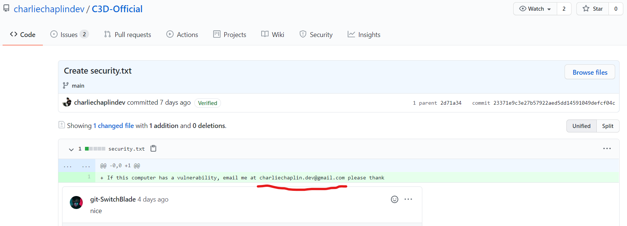Select the Unified diff view
The image size is (627, 226).
pyautogui.click(x=582, y=126)
